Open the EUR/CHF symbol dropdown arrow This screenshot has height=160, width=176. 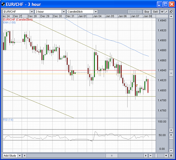(x=32, y=12)
